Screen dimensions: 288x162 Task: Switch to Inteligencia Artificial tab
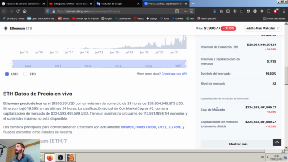pos(71,4)
